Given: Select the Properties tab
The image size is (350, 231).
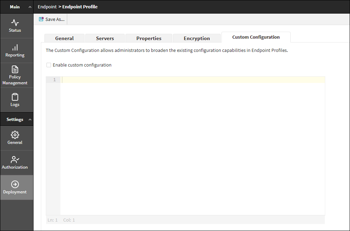Looking at the screenshot, I should 149,38.
